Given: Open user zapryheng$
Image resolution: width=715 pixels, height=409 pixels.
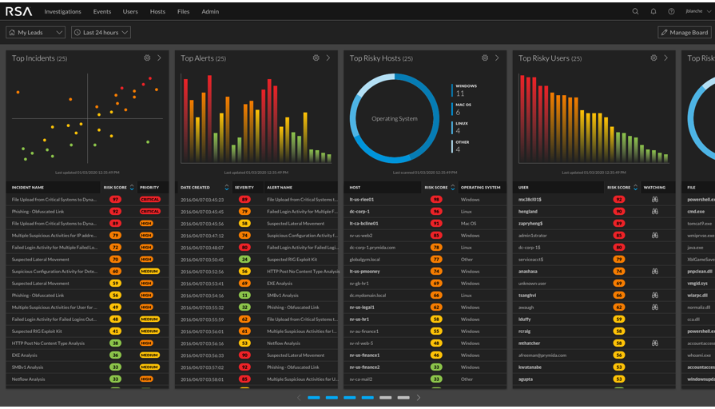Looking at the screenshot, I should (x=532, y=224).
